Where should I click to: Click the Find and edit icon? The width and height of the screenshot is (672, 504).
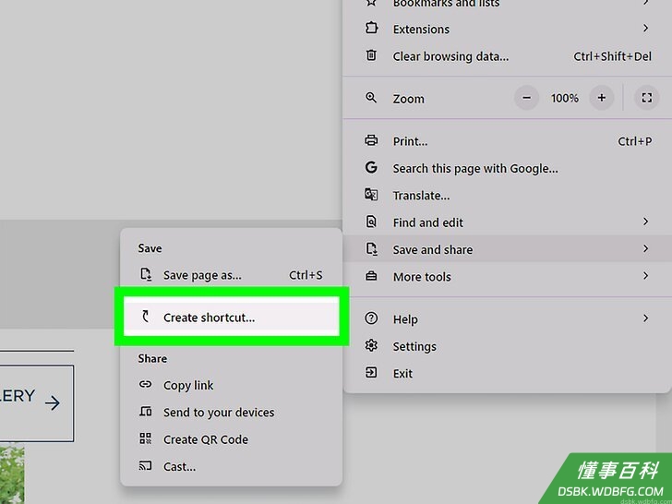(371, 222)
